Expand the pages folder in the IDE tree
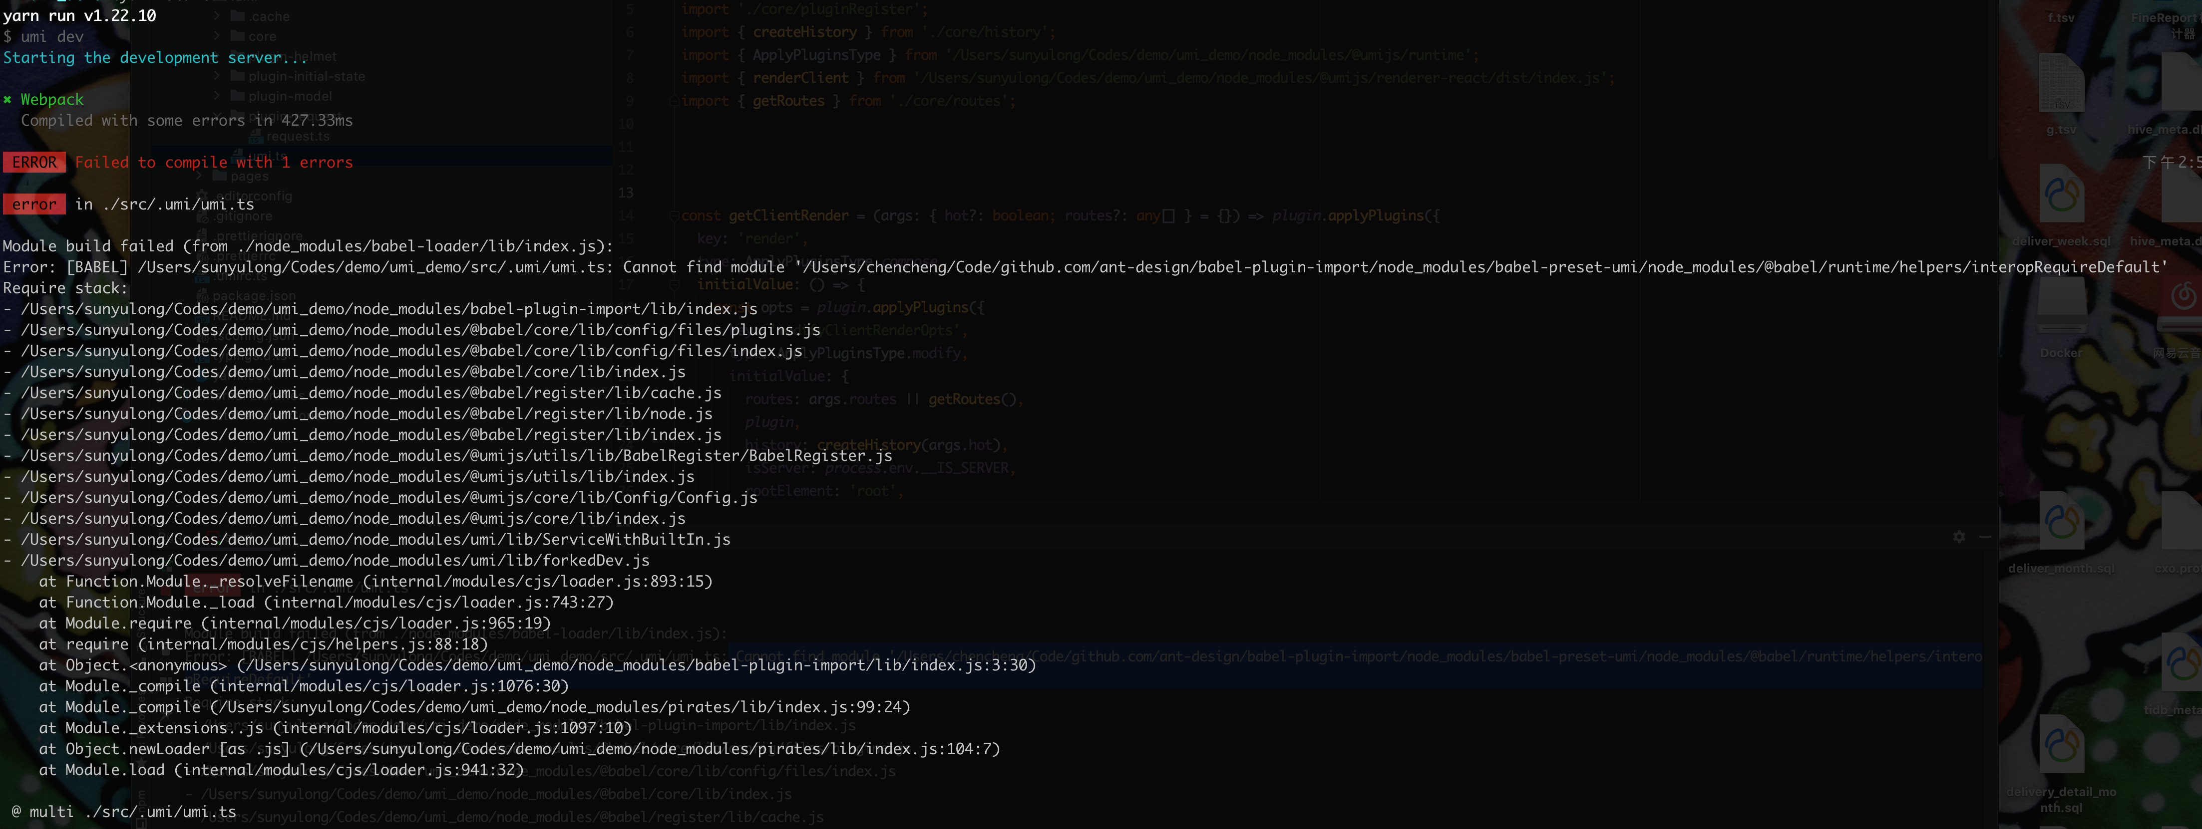2202x829 pixels. 199,176
